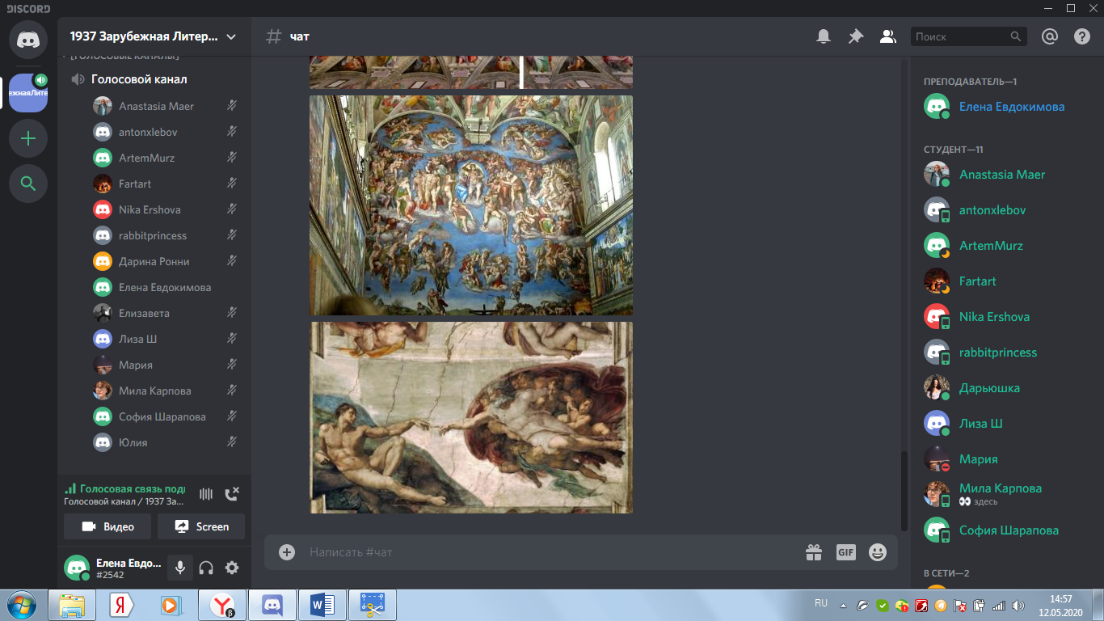Open server discovery search icon
The height and width of the screenshot is (621, 1104).
pos(28,184)
